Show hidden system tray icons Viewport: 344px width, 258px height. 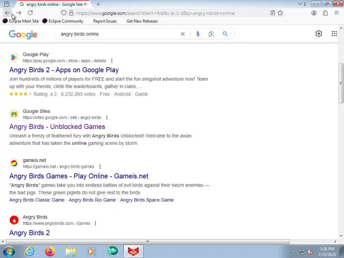pyautogui.click(x=294, y=252)
